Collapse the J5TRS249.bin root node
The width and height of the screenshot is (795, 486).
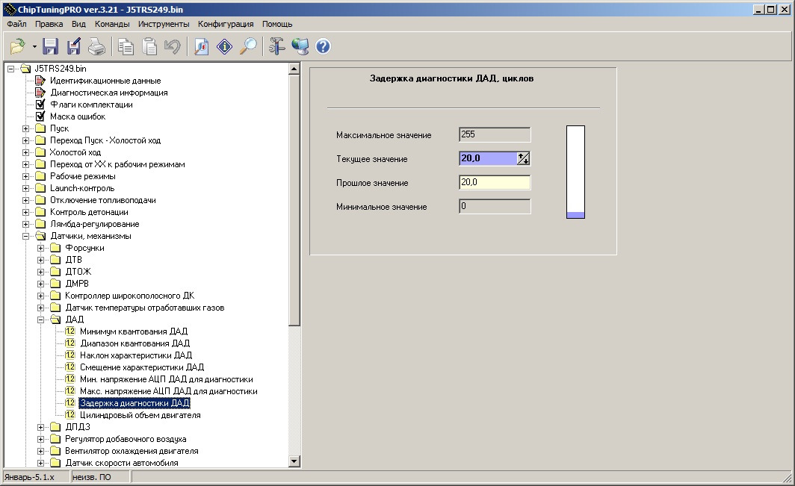coord(10,69)
